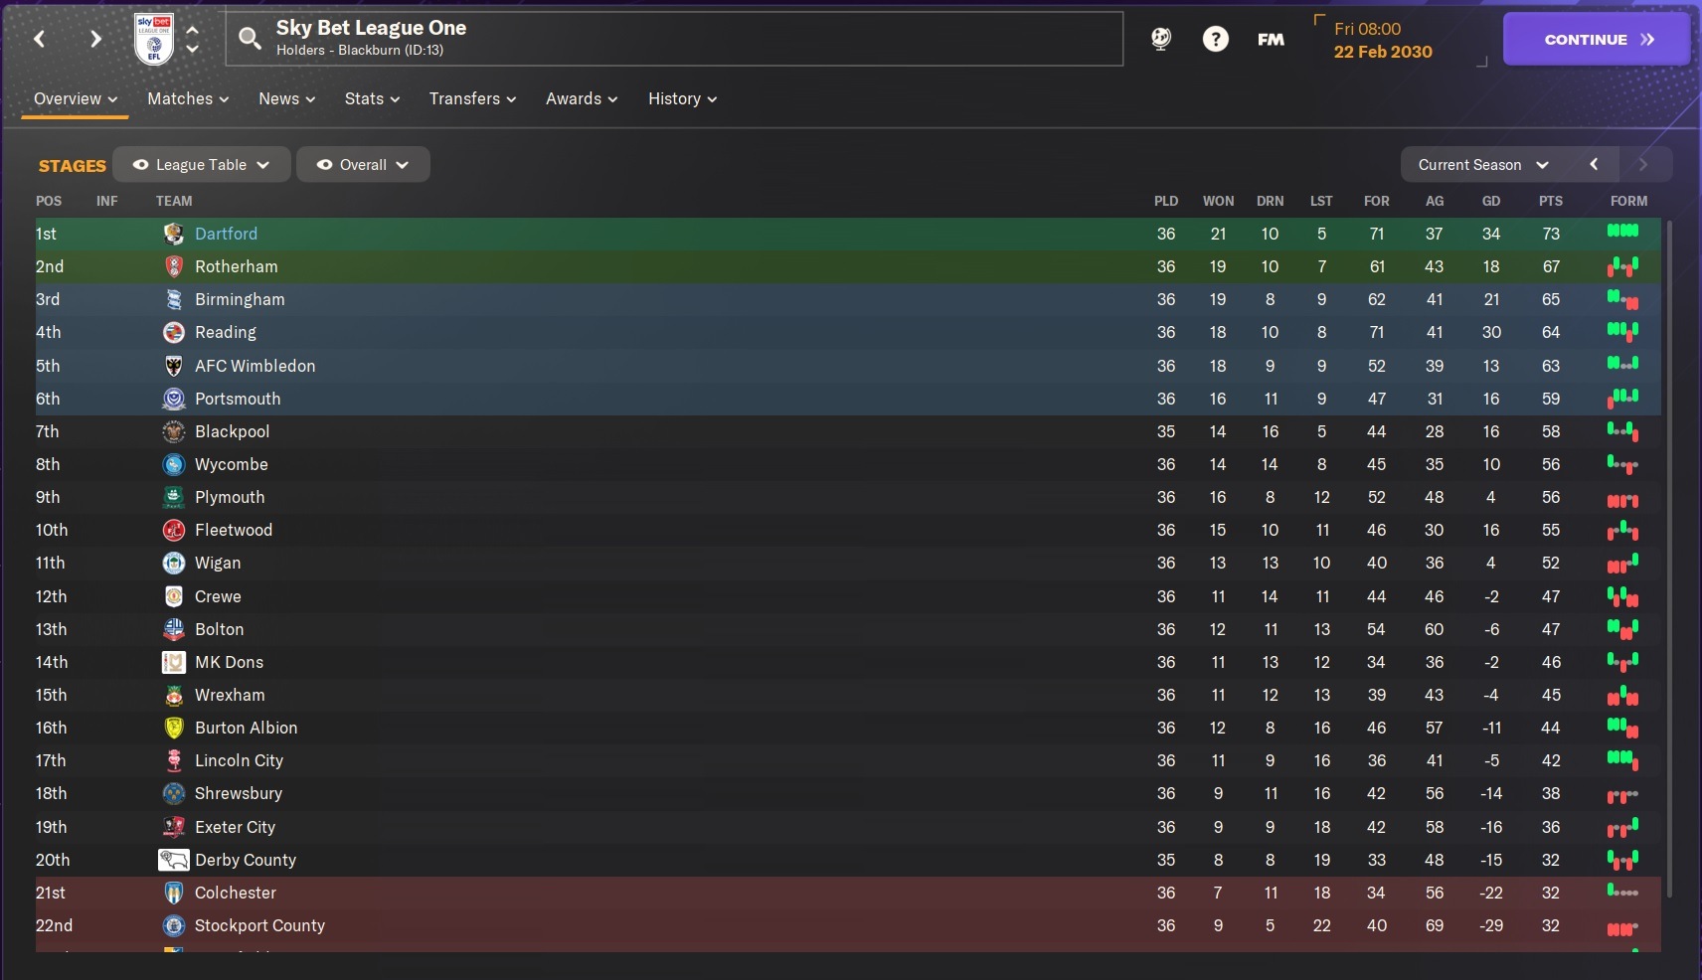This screenshot has width=1702, height=980.
Task: Open the League Table view dropdown
Action: [x=202, y=165]
